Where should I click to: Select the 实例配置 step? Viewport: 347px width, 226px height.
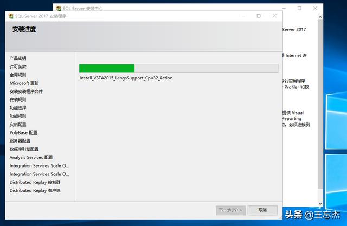(18, 124)
